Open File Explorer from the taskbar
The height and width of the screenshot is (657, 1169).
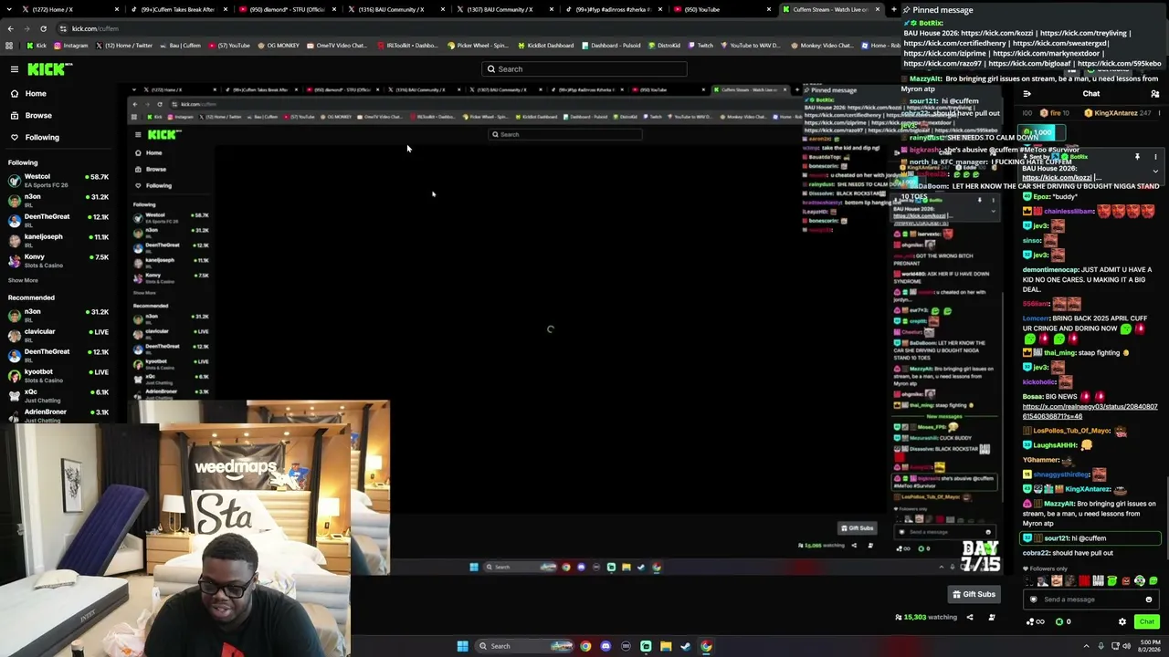[666, 646]
